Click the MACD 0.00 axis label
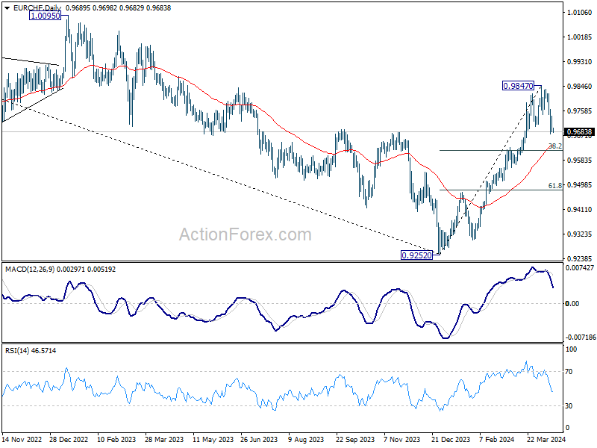The image size is (597, 448). (x=572, y=304)
